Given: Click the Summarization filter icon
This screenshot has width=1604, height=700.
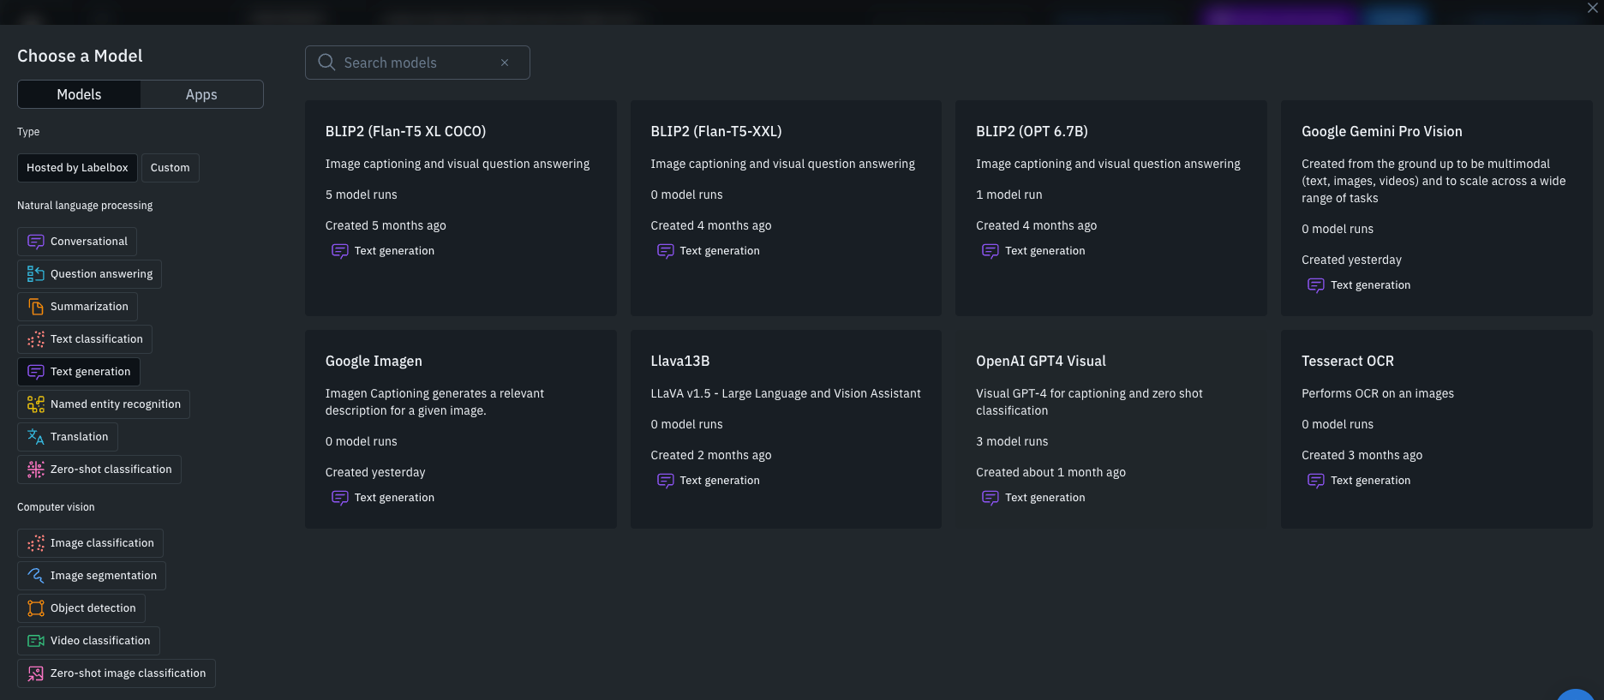Looking at the screenshot, I should 35,307.
